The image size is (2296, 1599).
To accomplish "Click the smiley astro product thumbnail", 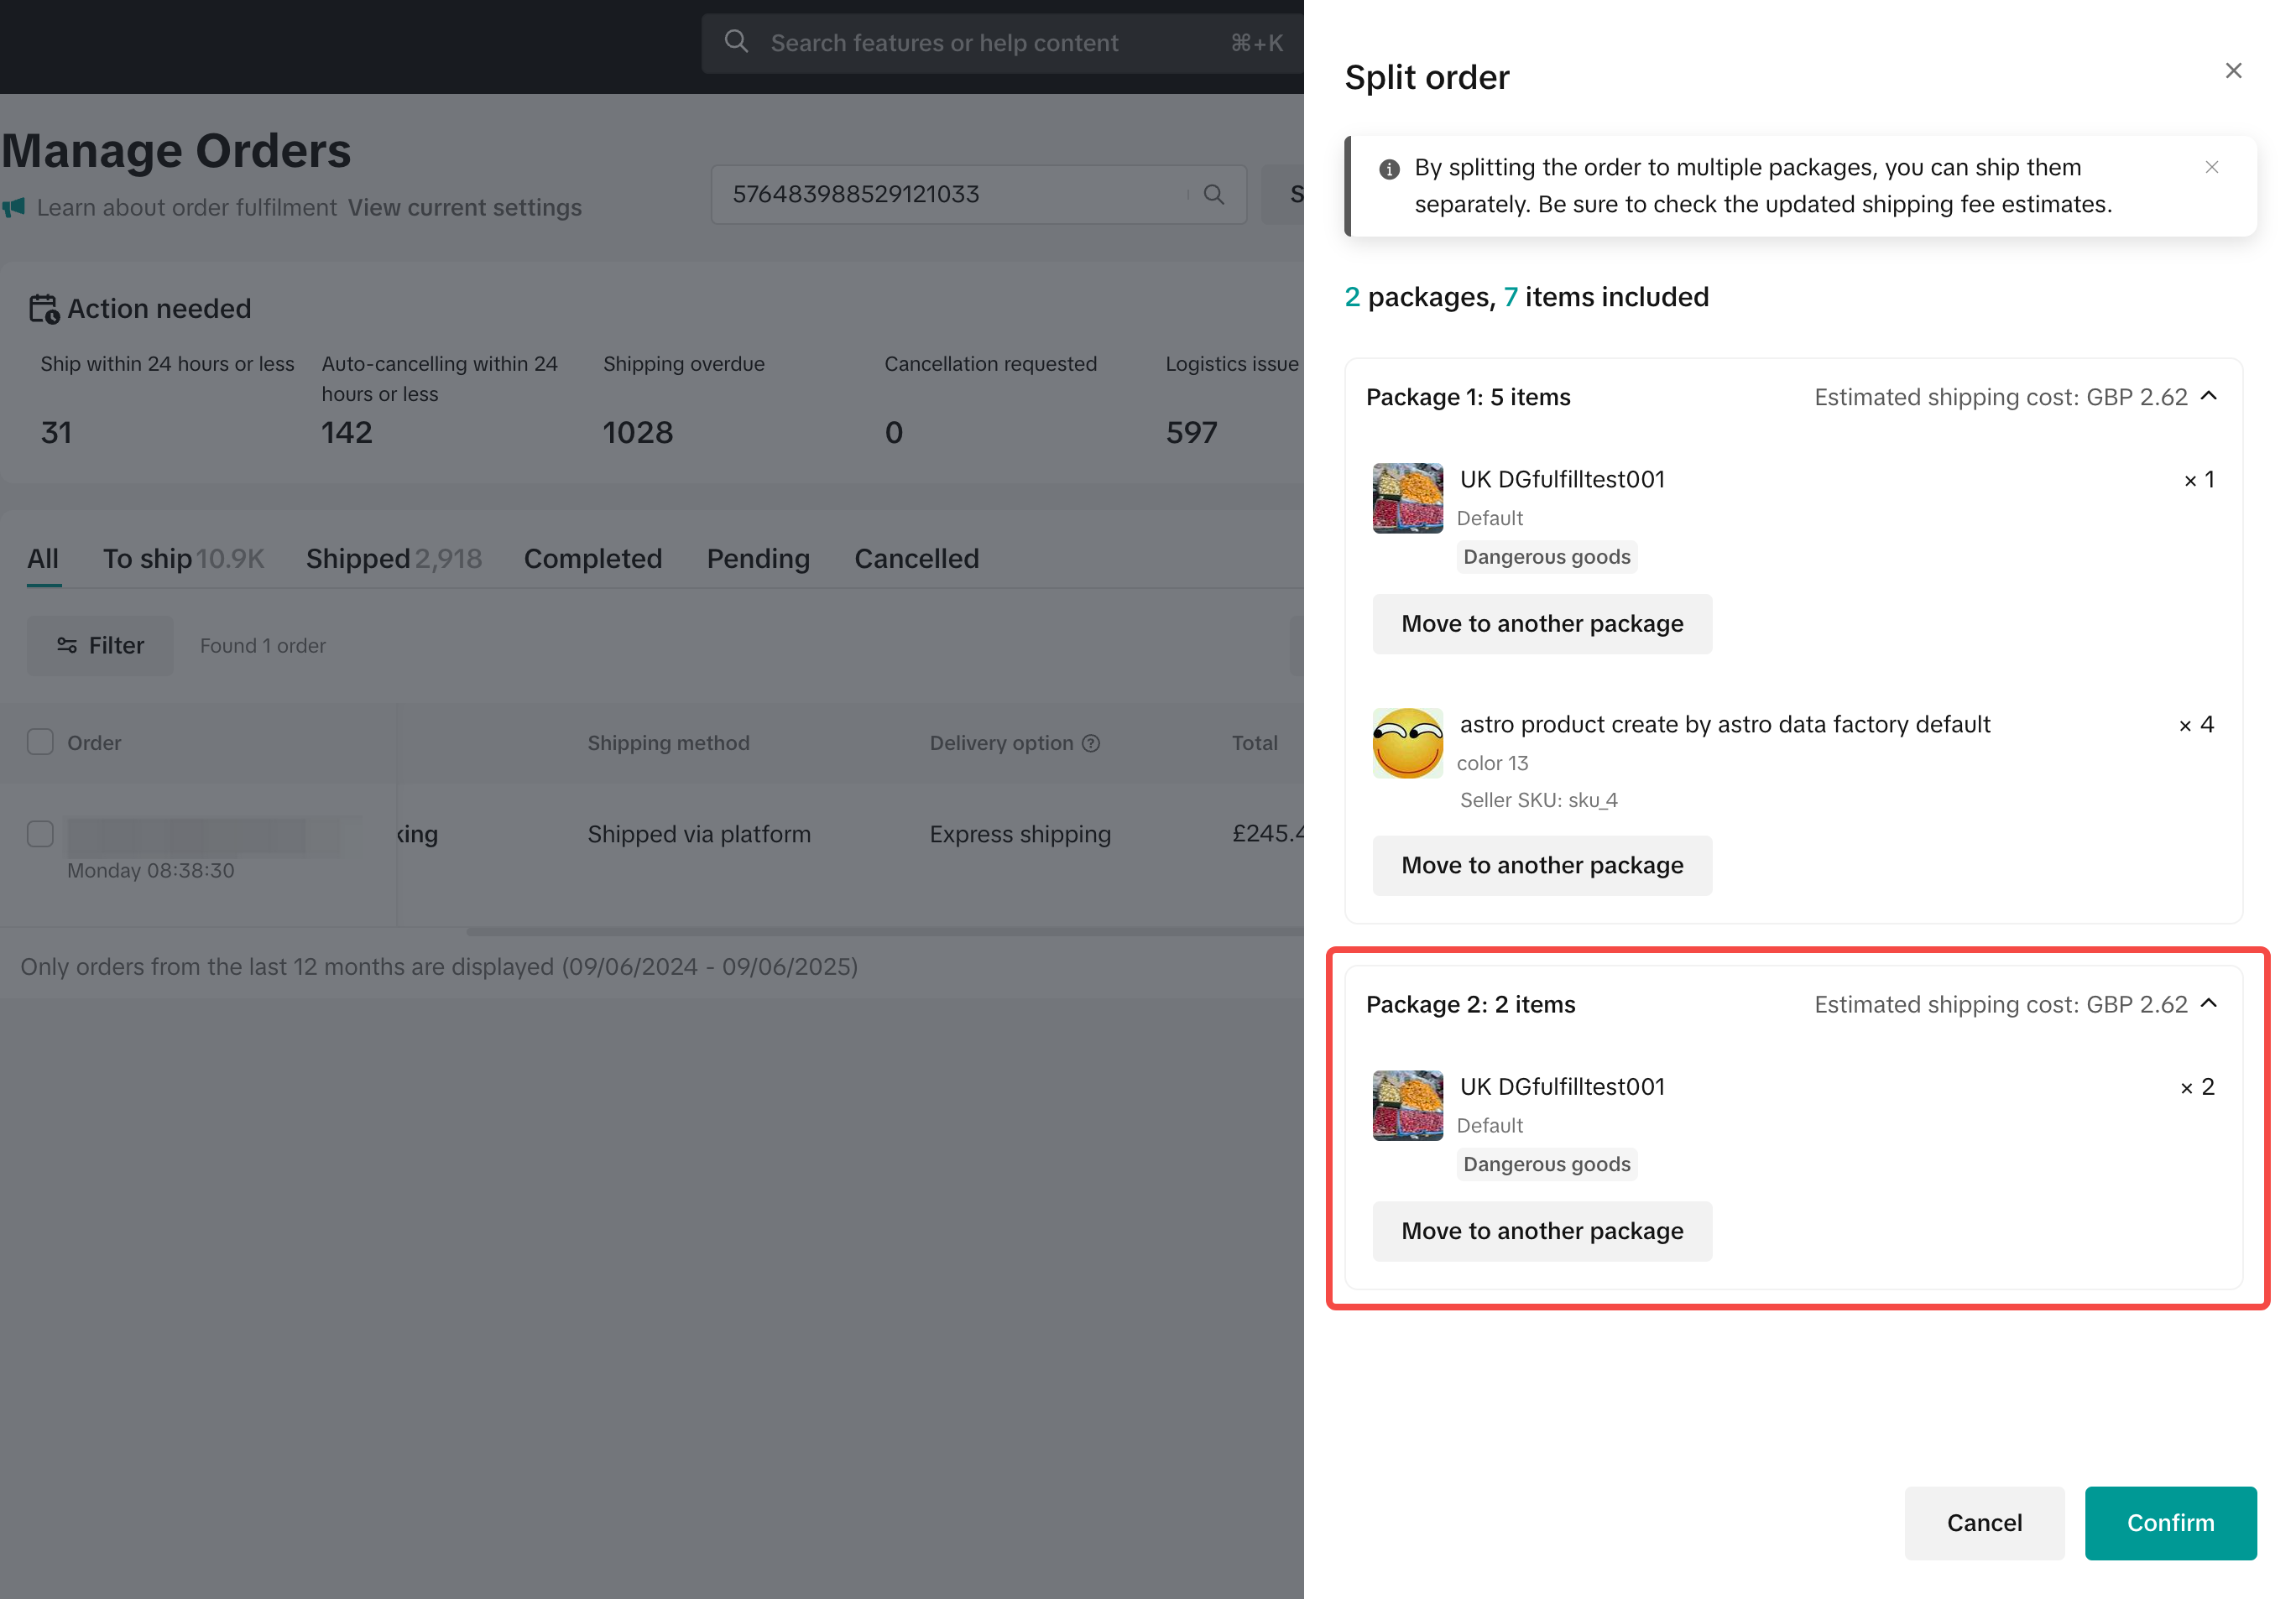I will click(1407, 743).
